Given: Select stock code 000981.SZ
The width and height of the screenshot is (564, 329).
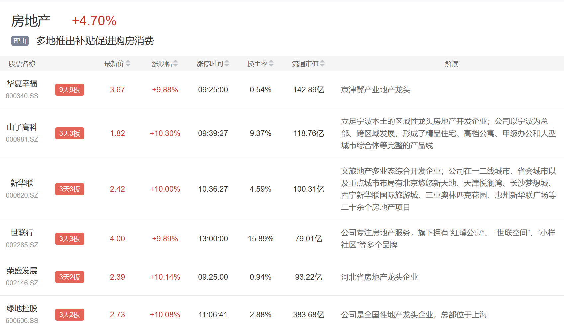Looking at the screenshot, I should tap(22, 139).
